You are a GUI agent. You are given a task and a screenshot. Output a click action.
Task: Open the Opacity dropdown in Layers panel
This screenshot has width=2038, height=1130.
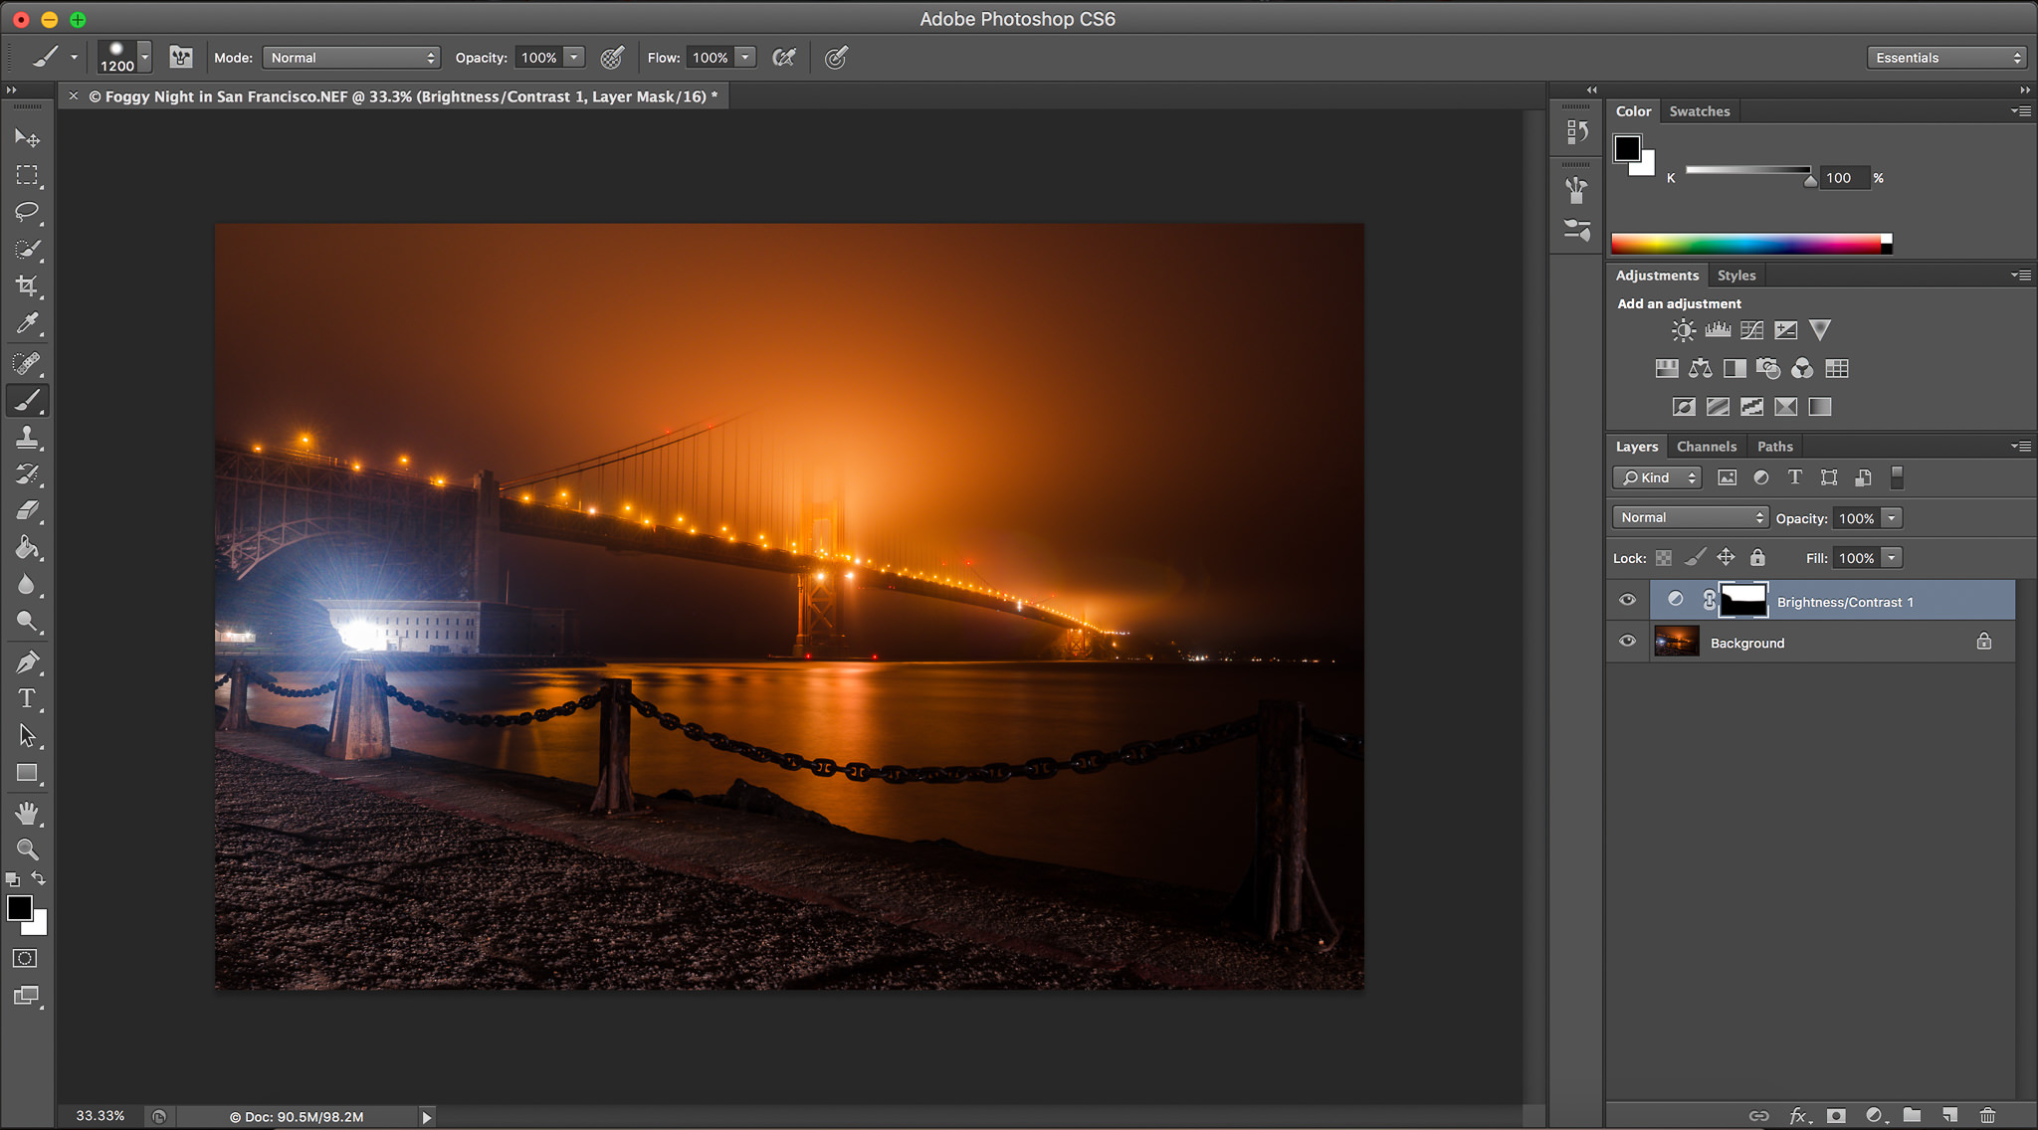[1891, 516]
